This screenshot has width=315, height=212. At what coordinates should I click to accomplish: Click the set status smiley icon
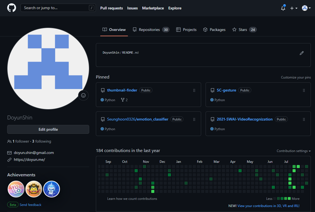[x=83, y=95]
